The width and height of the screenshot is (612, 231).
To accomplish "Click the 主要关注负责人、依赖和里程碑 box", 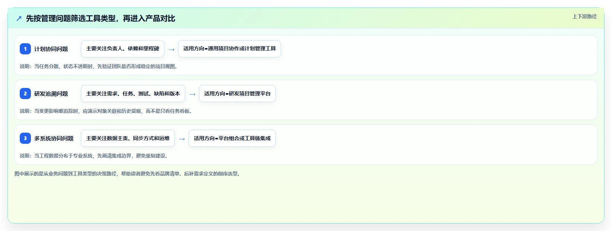I will coord(123,49).
